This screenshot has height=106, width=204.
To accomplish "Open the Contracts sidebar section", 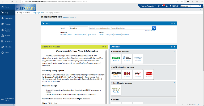I will [6, 24].
